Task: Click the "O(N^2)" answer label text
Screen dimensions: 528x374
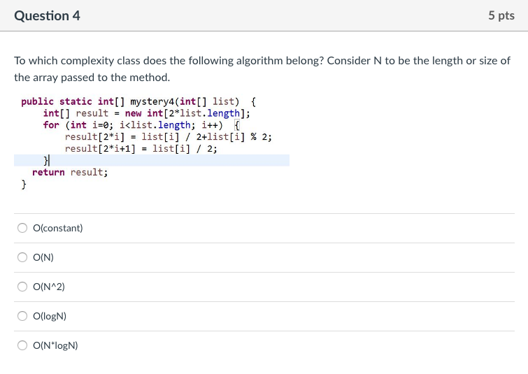Action: point(48,287)
